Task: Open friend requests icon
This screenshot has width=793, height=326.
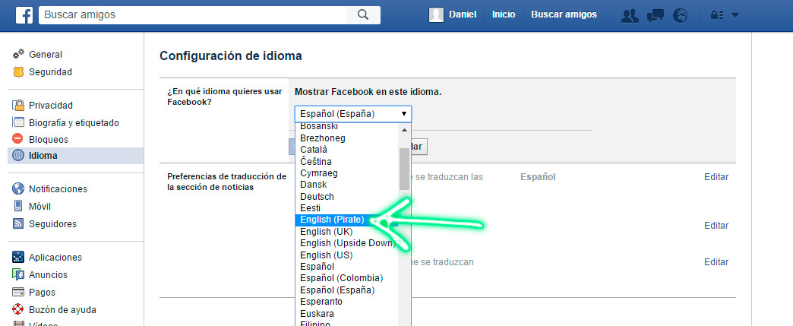Action: [630, 16]
